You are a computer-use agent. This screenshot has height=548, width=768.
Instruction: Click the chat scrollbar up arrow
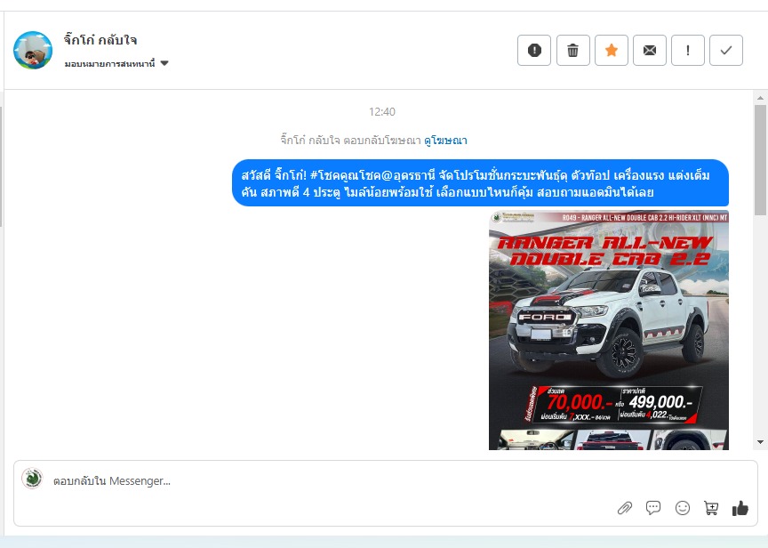coord(760,98)
